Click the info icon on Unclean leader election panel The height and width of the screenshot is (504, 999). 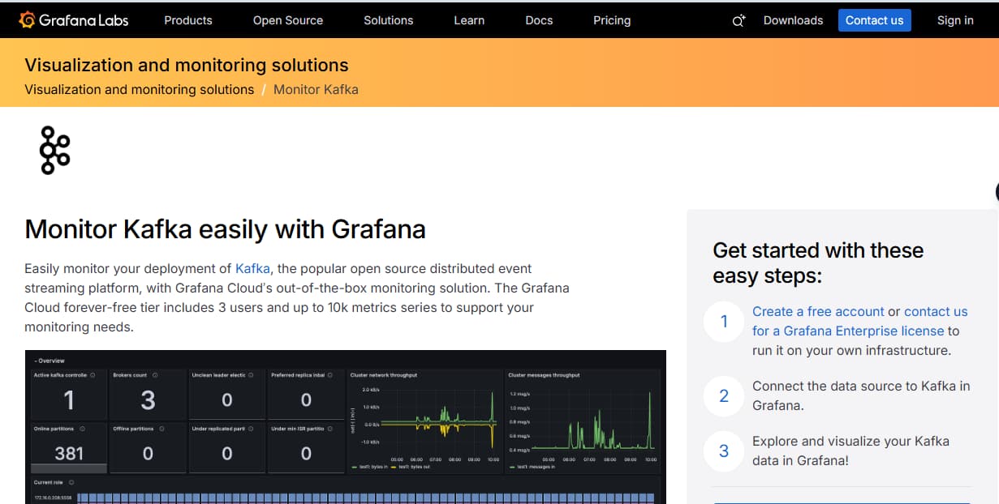[x=251, y=375]
